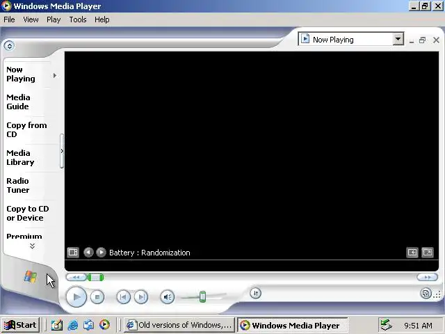445x334 pixels.
Task: View visualization in full screen
Action: 428,252
